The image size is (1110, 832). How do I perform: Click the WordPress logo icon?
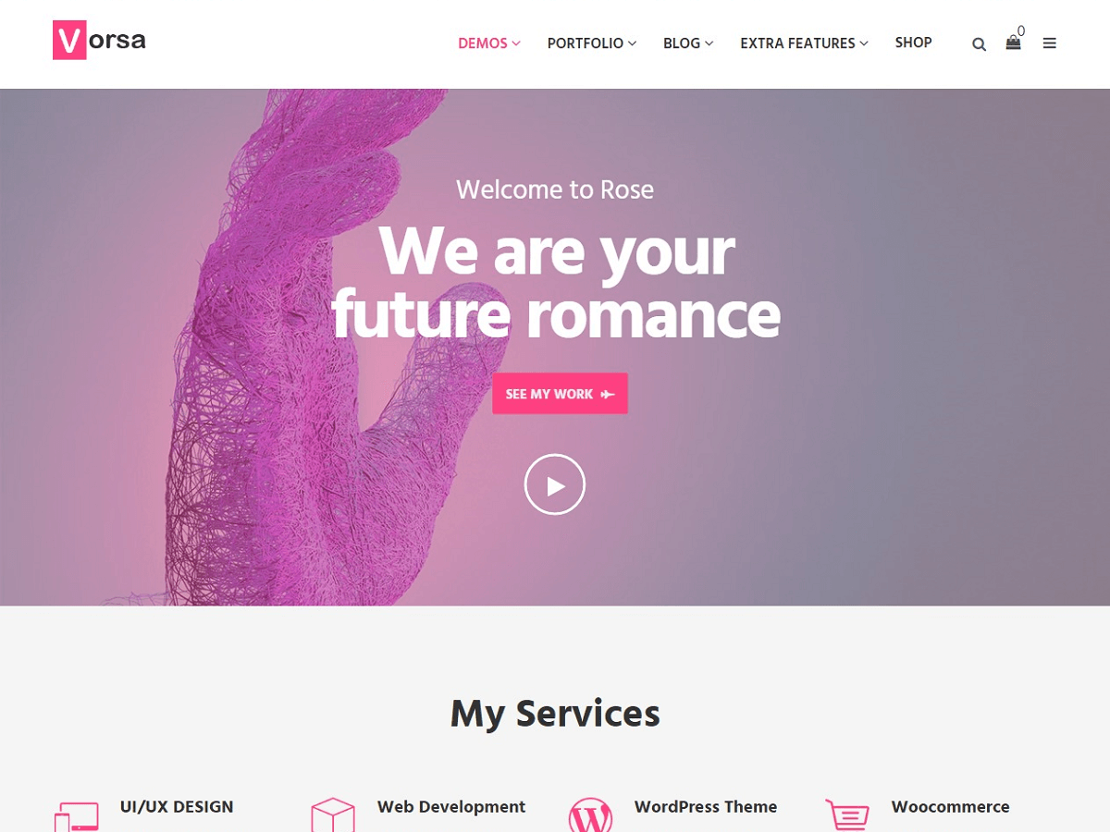pyautogui.click(x=590, y=815)
